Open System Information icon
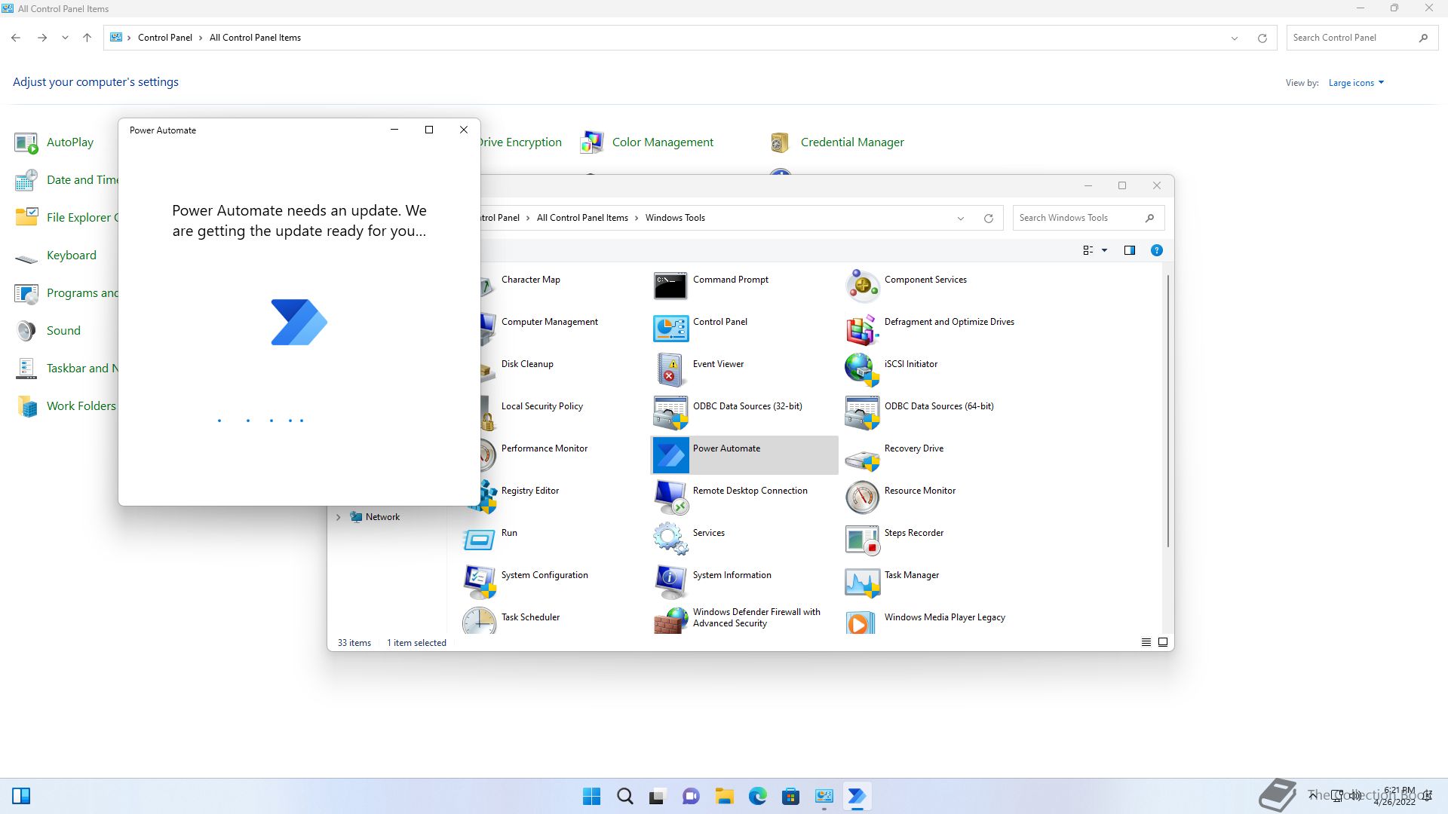1448x814 pixels. coord(670,581)
